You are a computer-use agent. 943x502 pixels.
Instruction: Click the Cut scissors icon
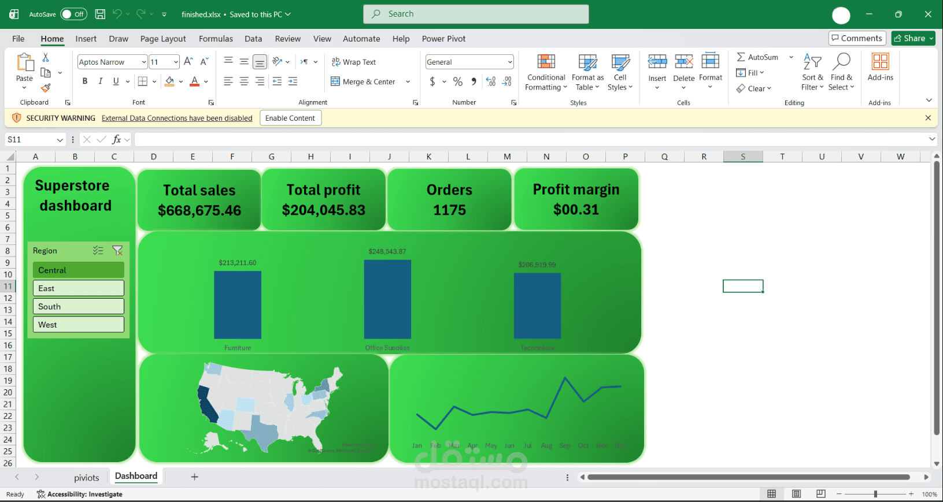point(46,57)
